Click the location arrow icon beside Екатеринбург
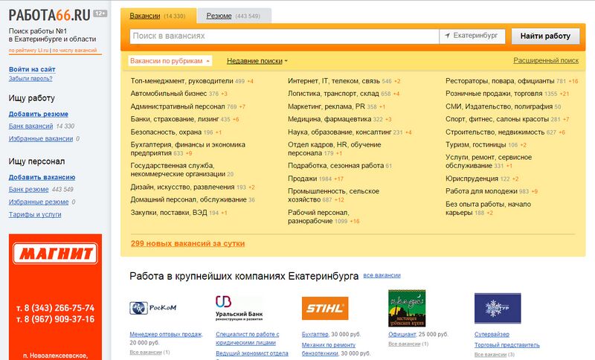Image resolution: width=595 pixels, height=360 pixels. [x=448, y=35]
